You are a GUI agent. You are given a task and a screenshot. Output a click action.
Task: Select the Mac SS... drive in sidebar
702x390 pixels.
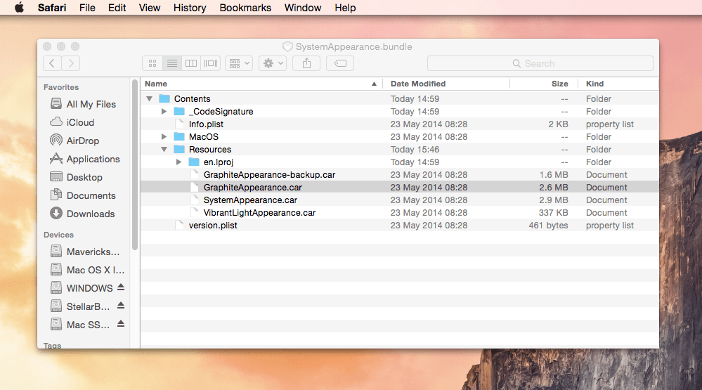pyautogui.click(x=80, y=325)
